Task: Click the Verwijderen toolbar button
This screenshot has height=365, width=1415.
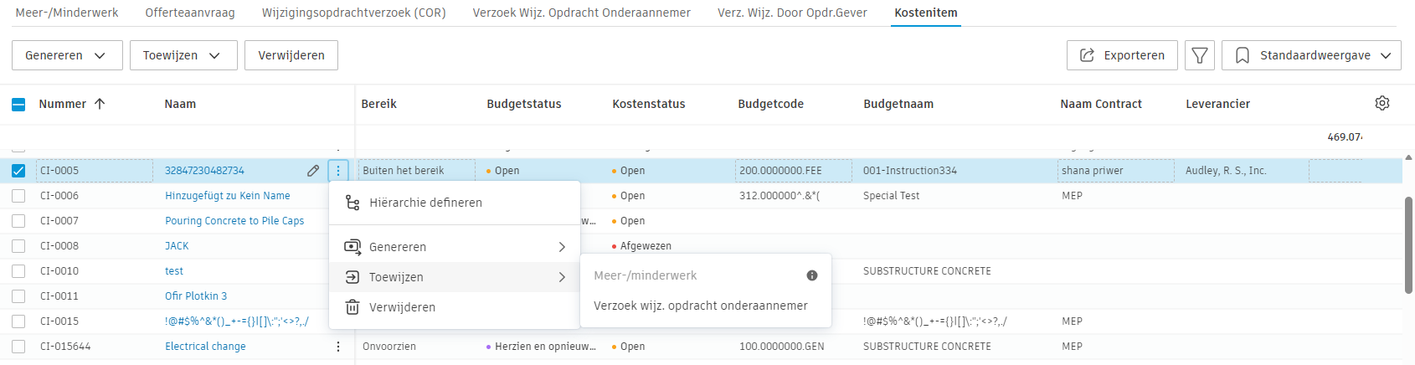Action: click(x=291, y=55)
